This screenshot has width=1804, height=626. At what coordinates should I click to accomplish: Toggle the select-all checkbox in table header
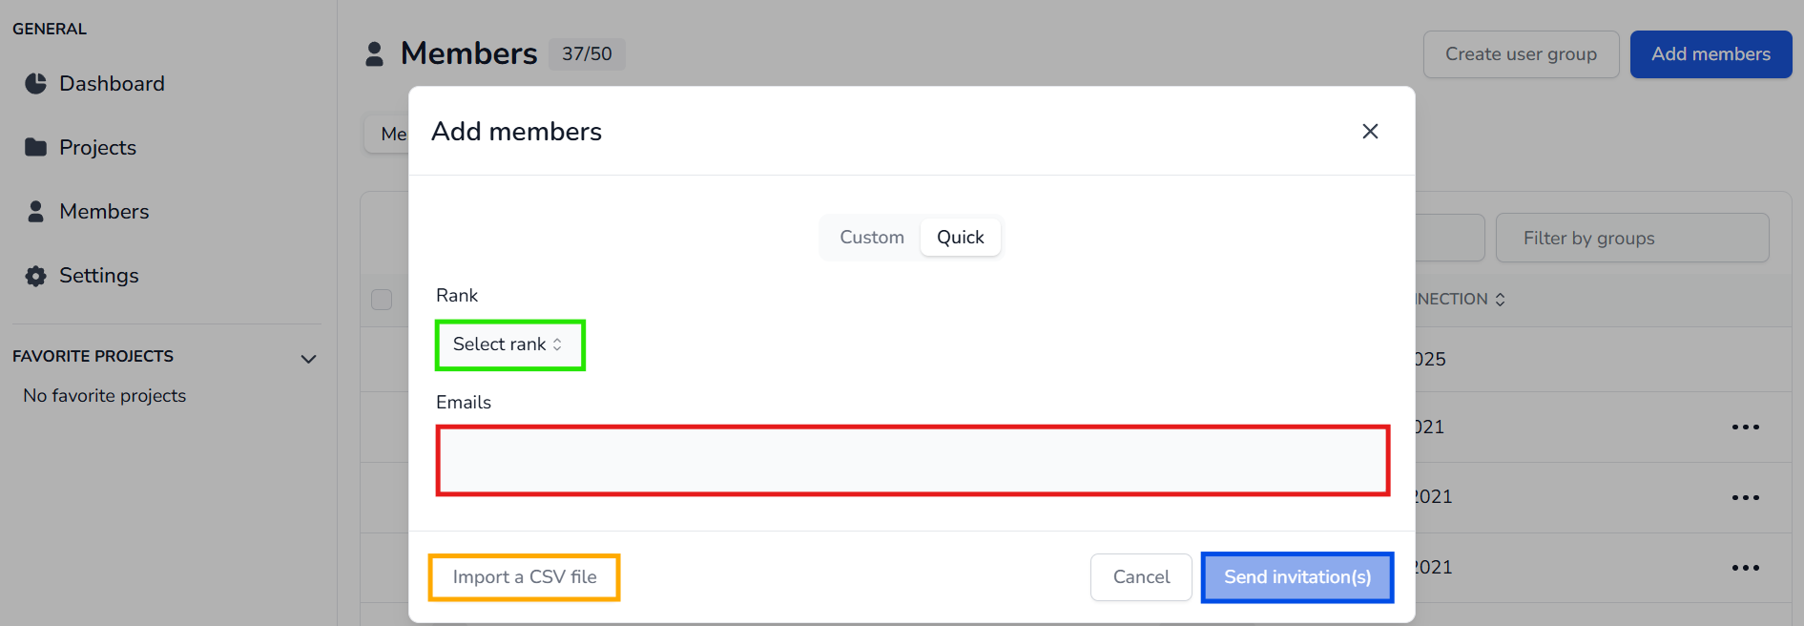point(382,300)
